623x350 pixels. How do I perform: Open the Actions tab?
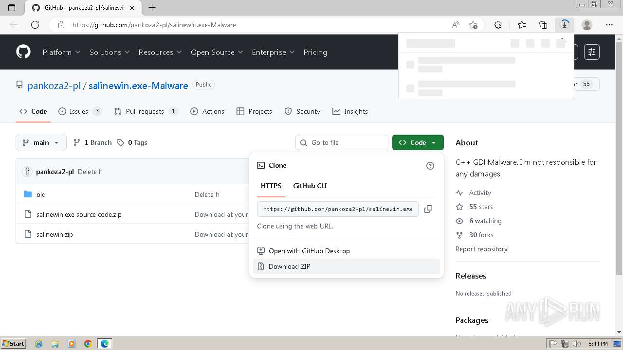pos(207,111)
